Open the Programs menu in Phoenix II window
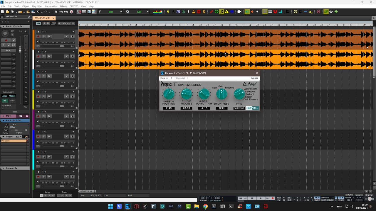The height and width of the screenshot is (211, 376). (179, 78)
